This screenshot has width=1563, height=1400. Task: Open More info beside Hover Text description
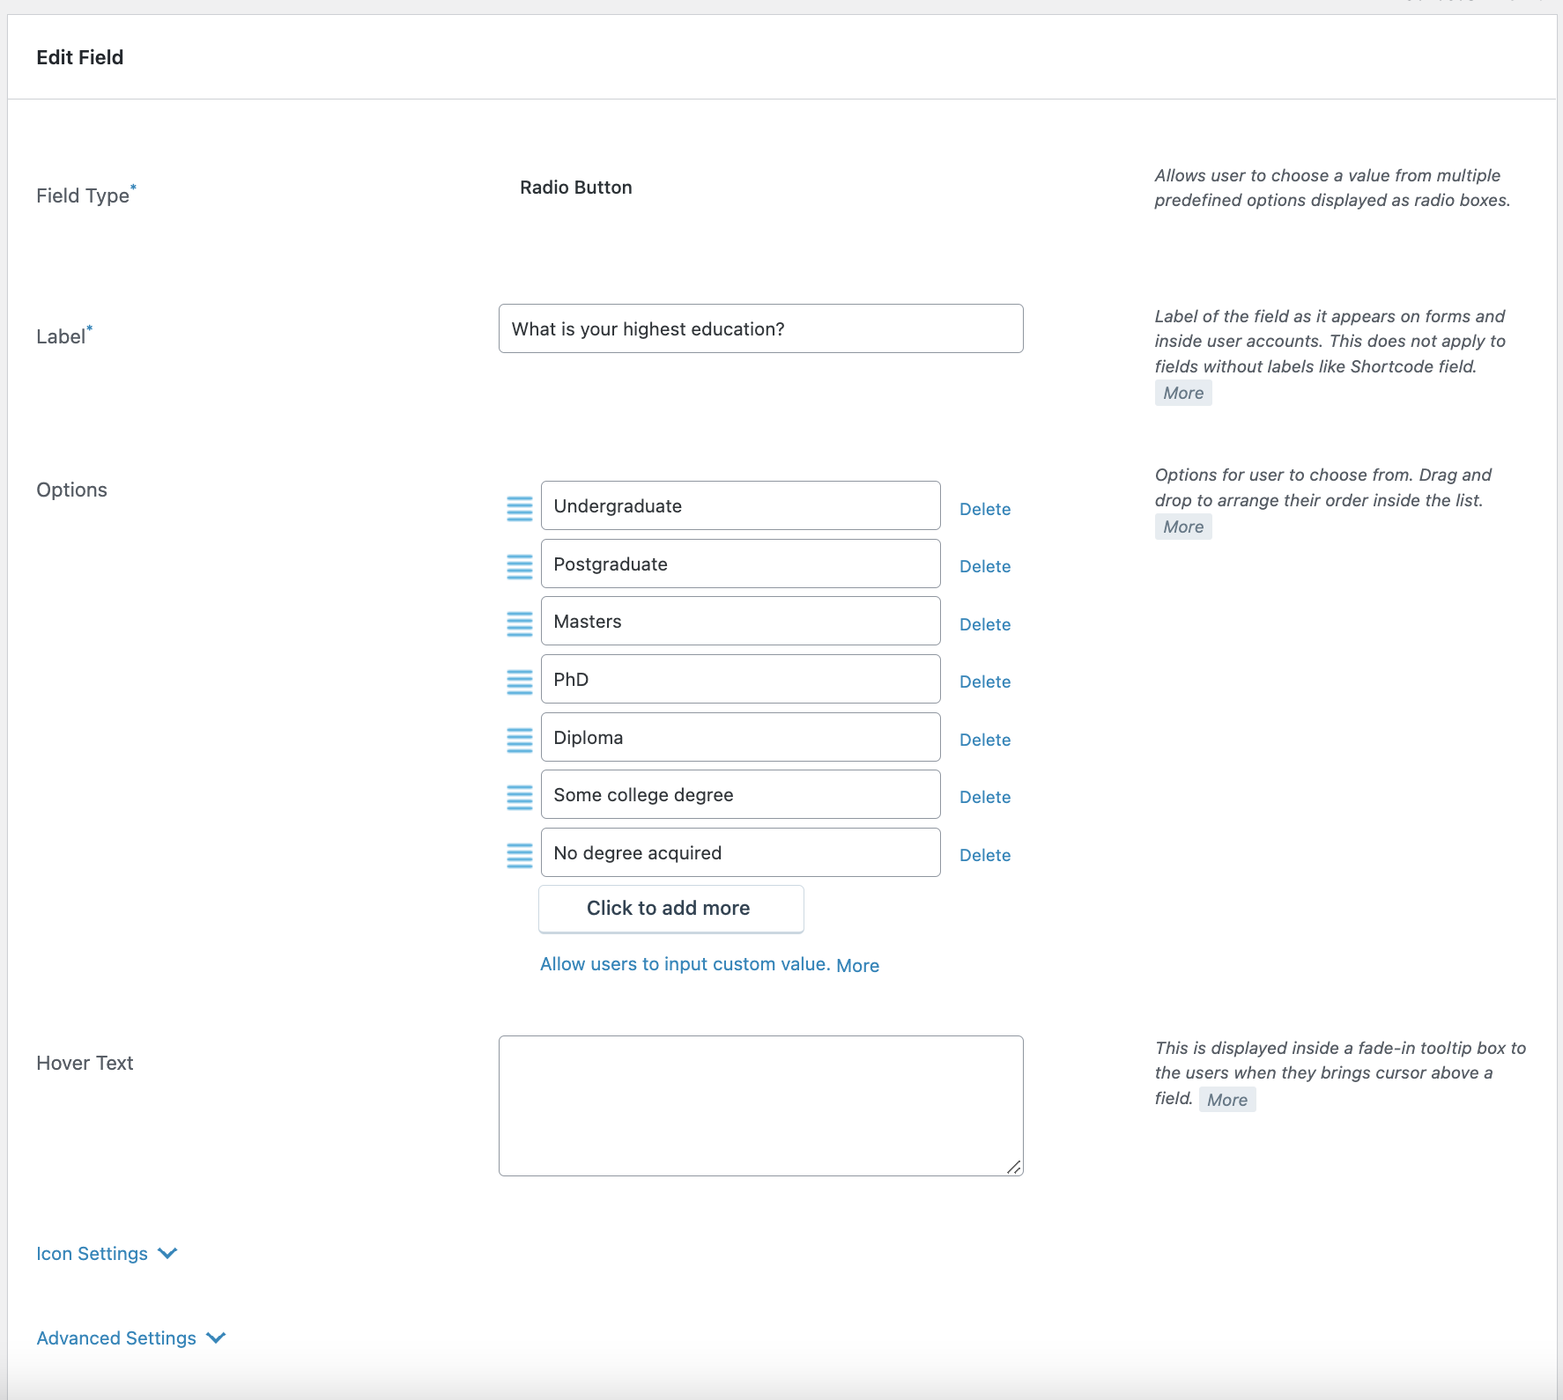point(1227,1099)
